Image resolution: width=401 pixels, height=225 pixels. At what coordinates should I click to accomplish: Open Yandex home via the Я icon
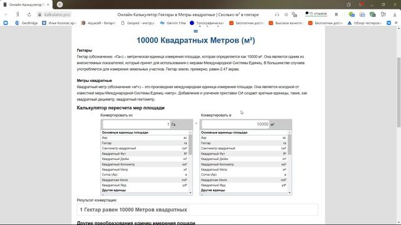[x=18, y=14]
